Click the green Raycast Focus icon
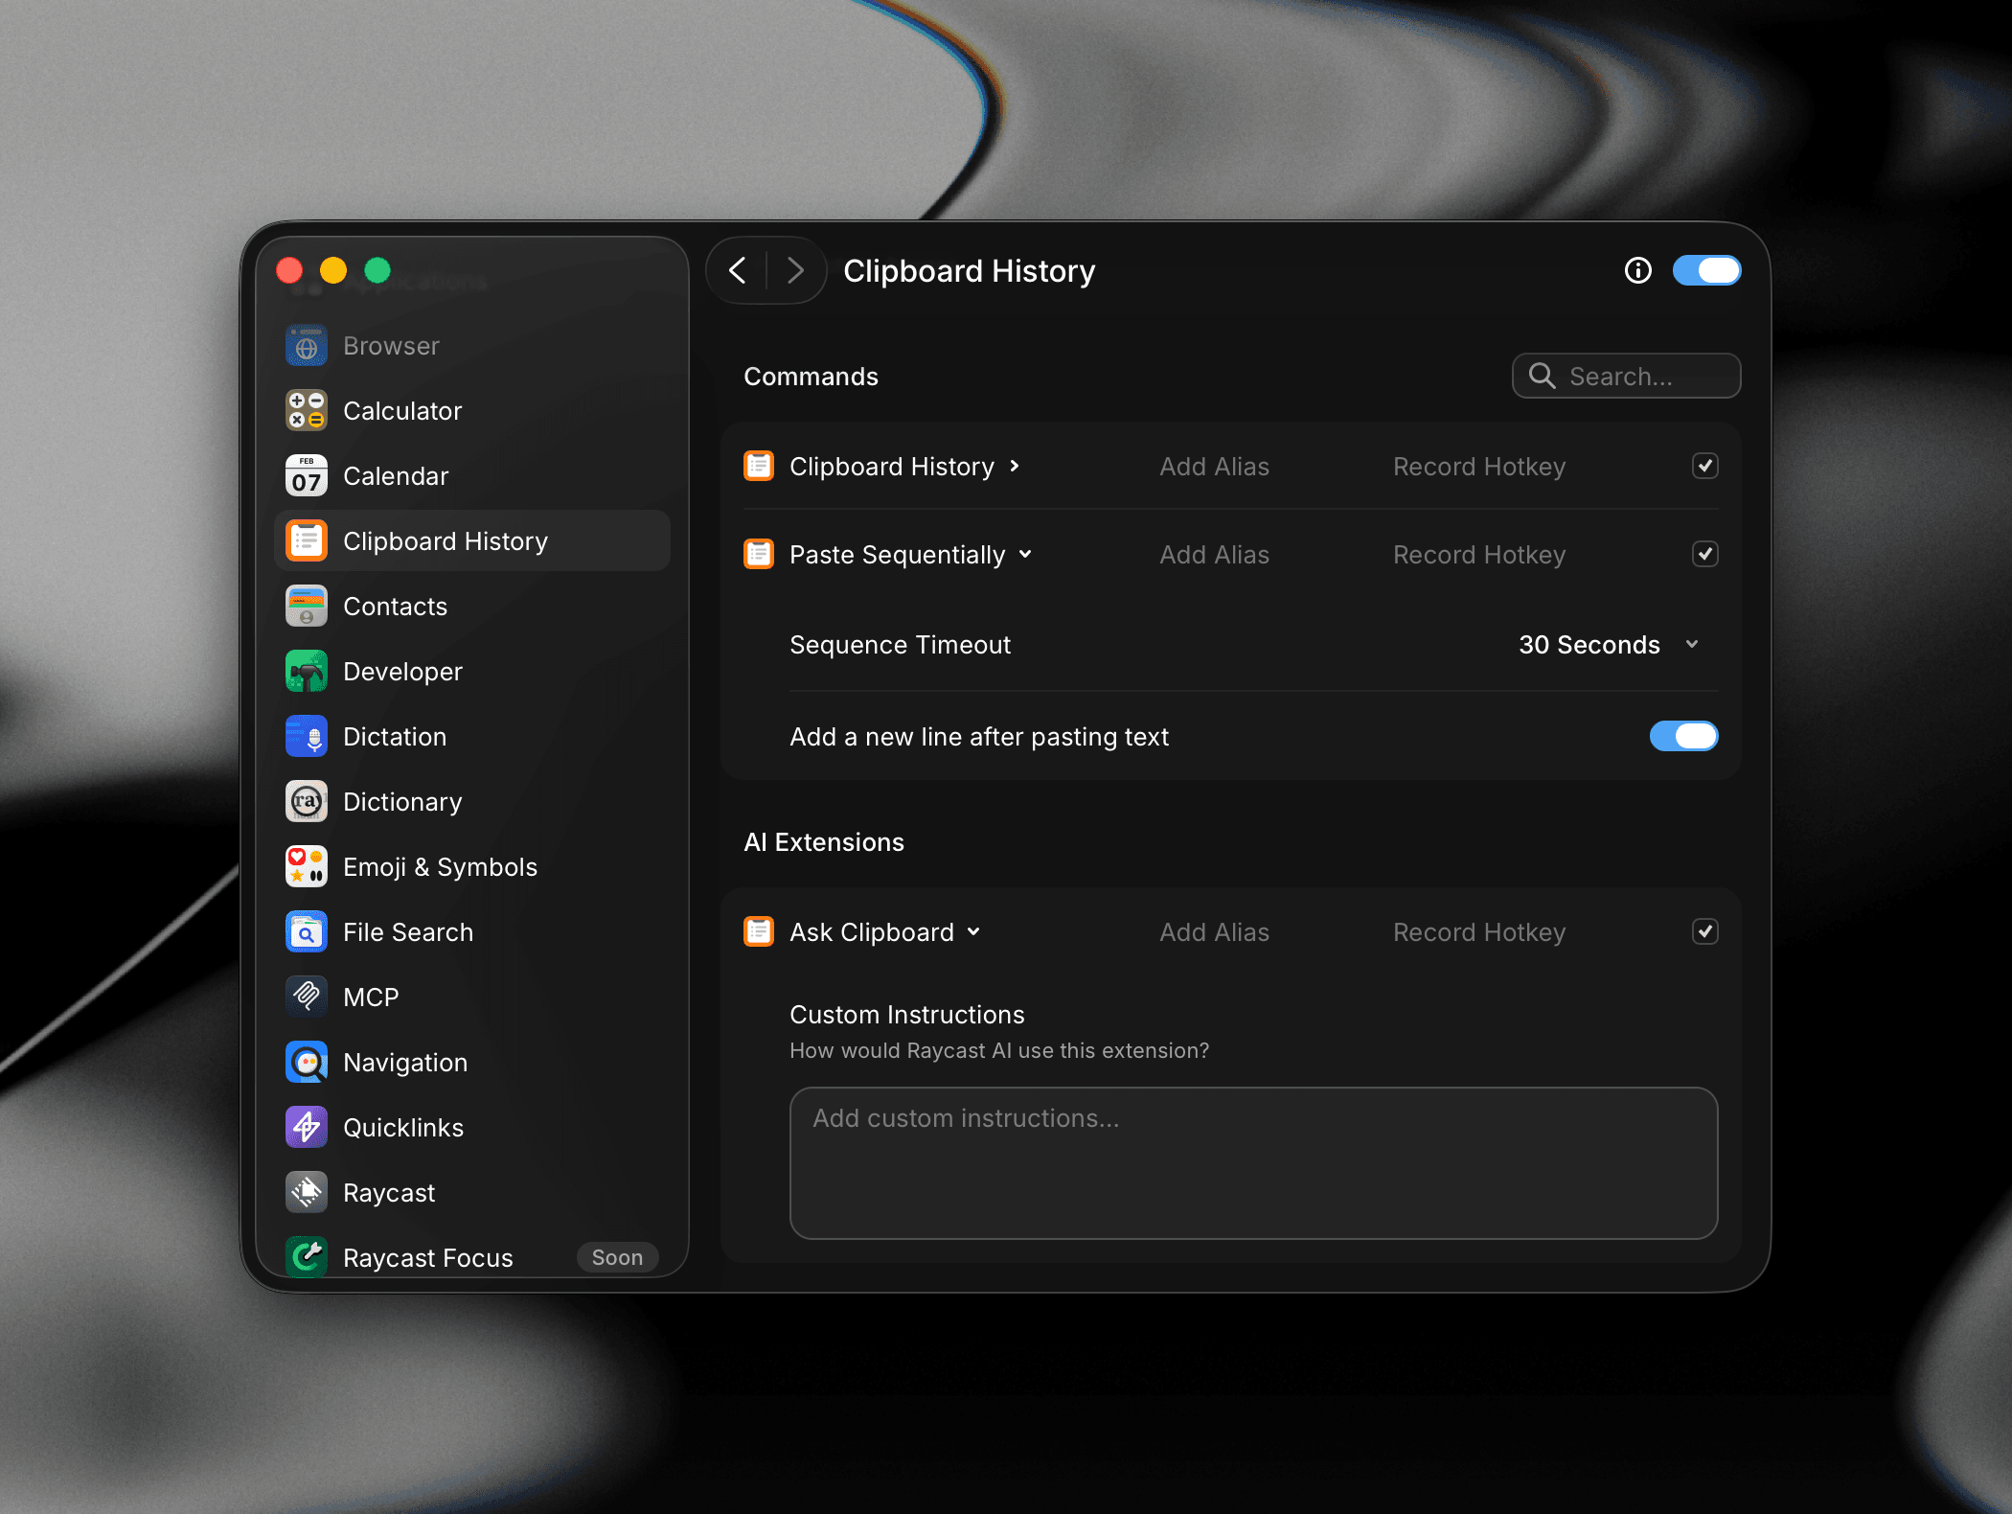The height and width of the screenshot is (1514, 2012). click(x=307, y=1256)
